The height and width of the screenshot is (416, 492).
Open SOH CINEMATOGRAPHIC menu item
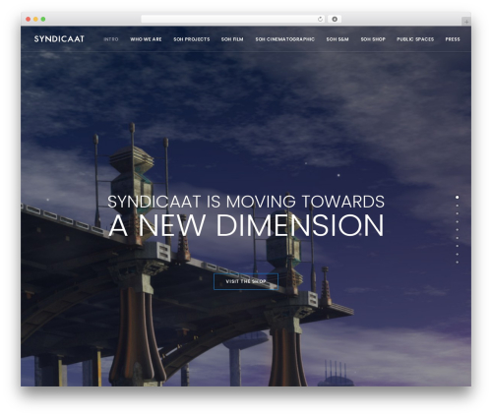(x=284, y=39)
